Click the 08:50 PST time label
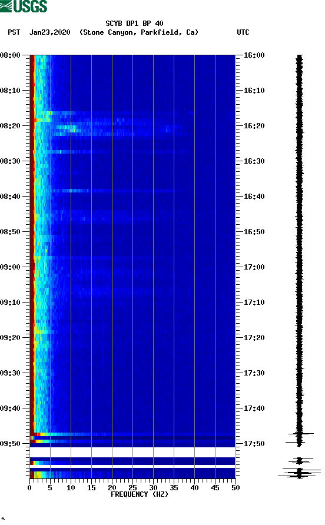 (x=10, y=232)
